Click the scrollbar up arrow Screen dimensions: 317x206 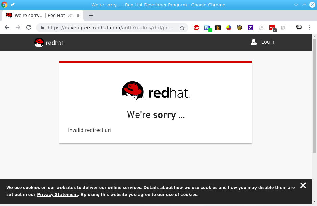coord(314,37)
